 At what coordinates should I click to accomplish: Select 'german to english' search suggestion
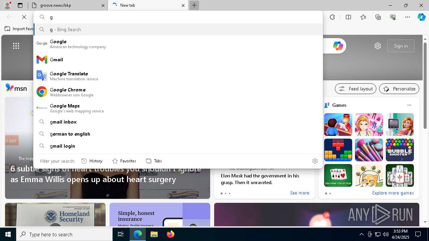point(178,134)
